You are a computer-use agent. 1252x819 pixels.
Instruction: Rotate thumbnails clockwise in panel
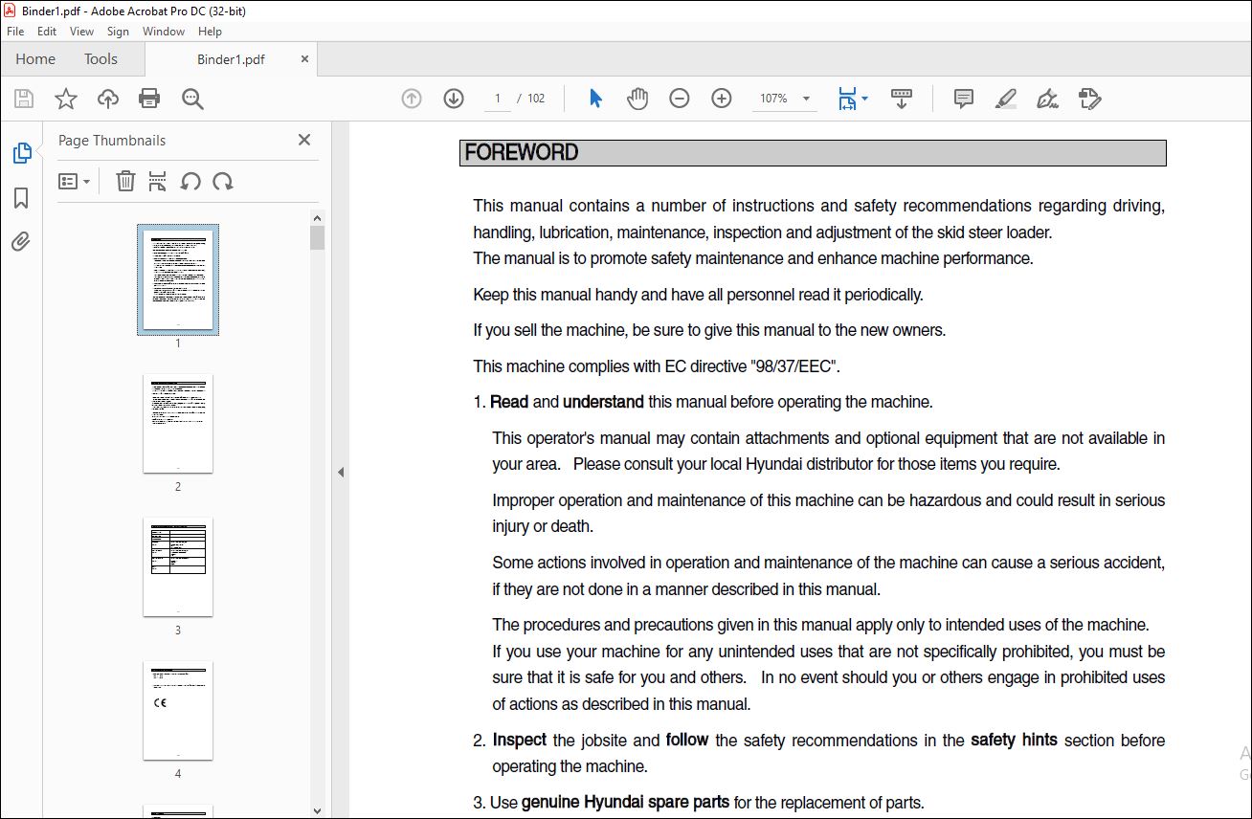click(223, 182)
